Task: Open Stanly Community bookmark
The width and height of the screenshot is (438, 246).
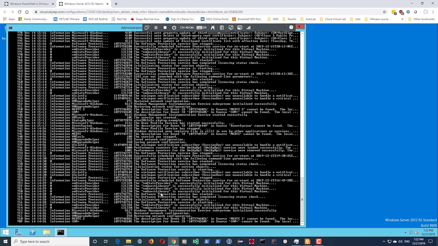Action: pyautogui.click(x=33, y=19)
